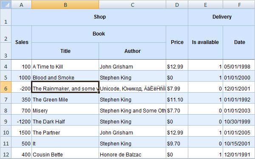Viewport: 255px width, 159px height.
Task: Select the Is available header cell
Action: 205,42
